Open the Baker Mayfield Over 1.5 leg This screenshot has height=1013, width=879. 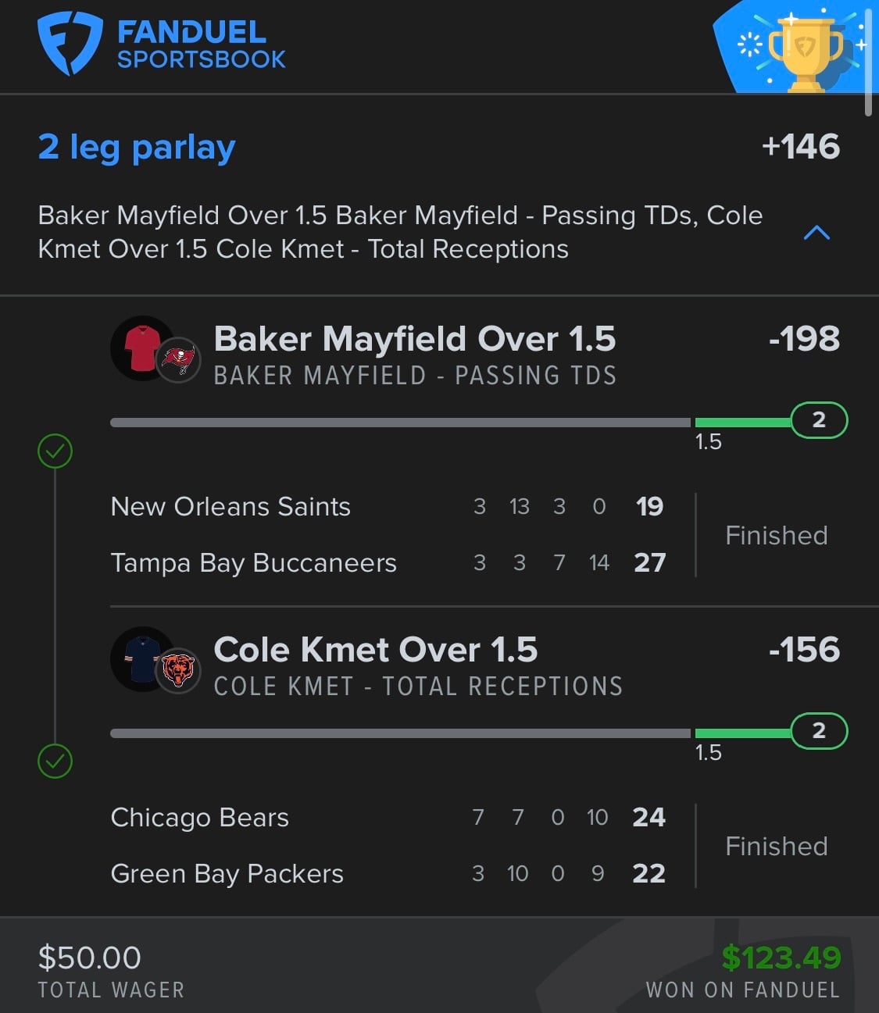pyautogui.click(x=415, y=339)
